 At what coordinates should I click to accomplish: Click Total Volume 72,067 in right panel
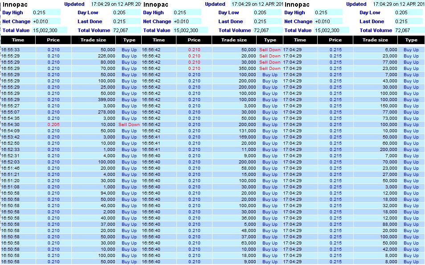(x=409, y=30)
